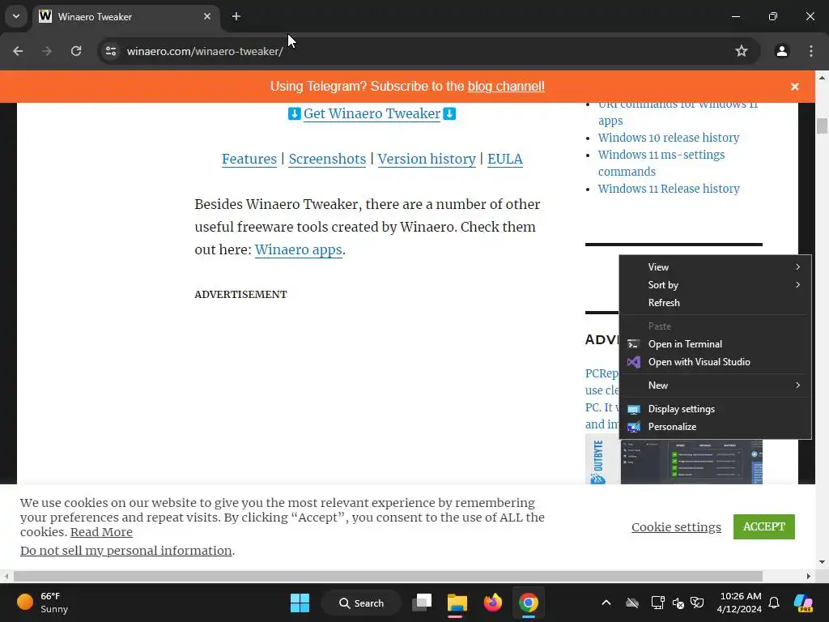Open the Version history link

click(427, 160)
